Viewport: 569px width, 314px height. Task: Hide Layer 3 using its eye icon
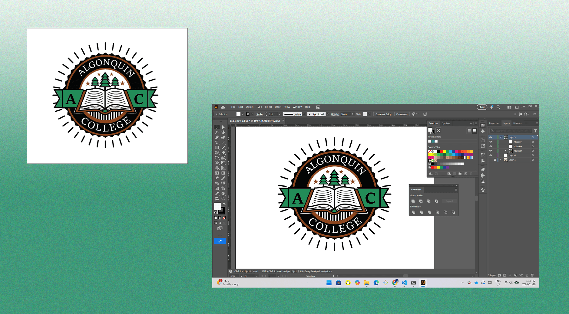[491, 137]
